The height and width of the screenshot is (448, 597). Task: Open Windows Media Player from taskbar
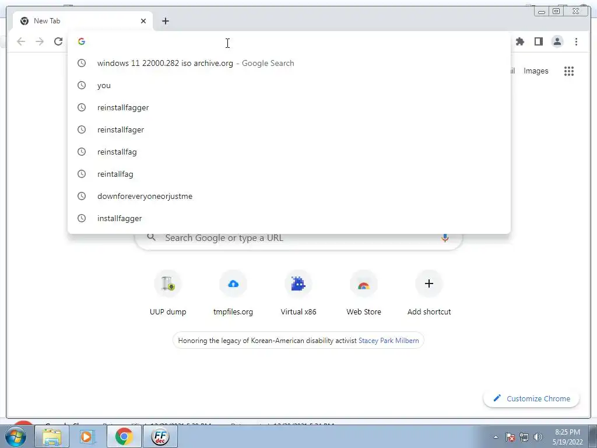pyautogui.click(x=87, y=436)
